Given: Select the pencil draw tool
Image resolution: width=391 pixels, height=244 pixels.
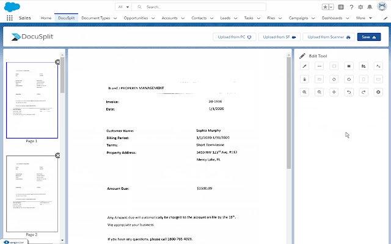Looking at the screenshot, I should 304,66.
